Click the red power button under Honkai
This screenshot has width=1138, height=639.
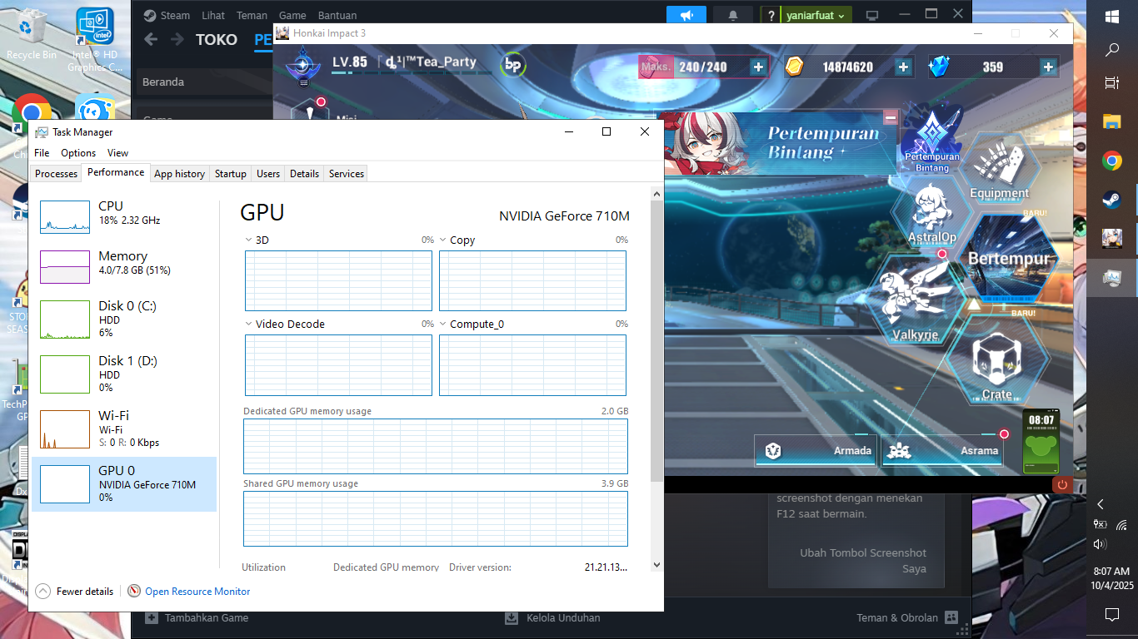point(1061,483)
